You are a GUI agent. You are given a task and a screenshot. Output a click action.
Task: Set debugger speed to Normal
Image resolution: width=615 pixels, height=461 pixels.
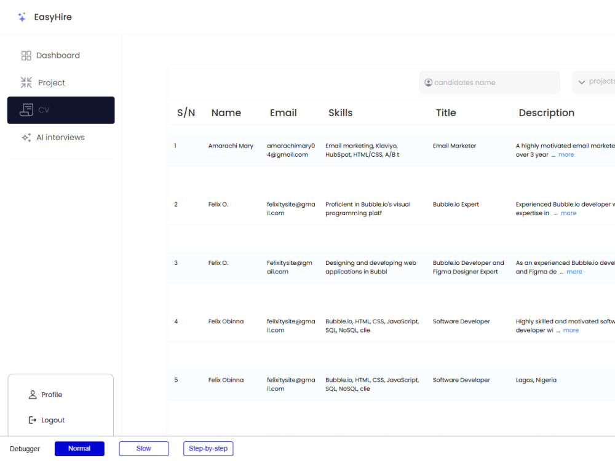tap(79, 449)
